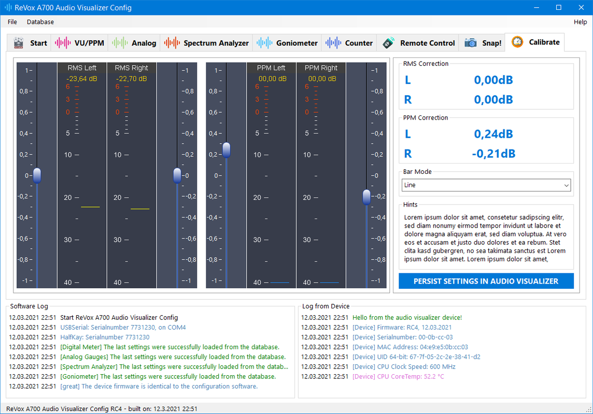Click the RMS Correction L 0,00dB value
Image resolution: width=593 pixels, height=414 pixels.
(493, 80)
